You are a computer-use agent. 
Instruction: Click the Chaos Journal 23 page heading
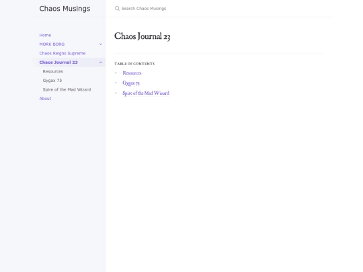click(x=142, y=36)
